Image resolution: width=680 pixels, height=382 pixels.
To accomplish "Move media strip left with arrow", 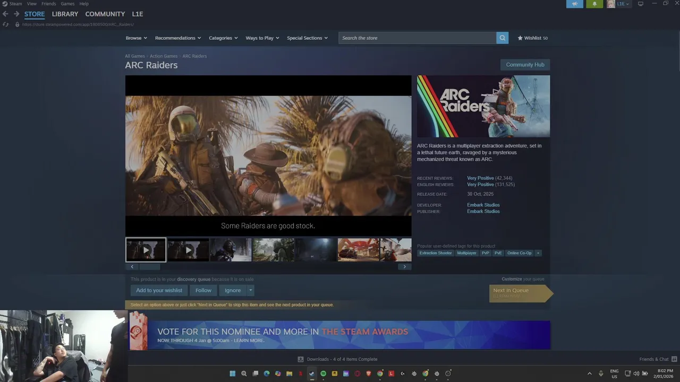I will [x=132, y=267].
